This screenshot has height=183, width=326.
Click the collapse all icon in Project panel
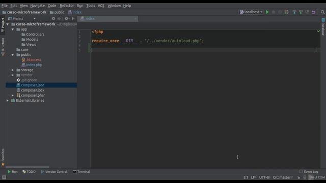click(59, 19)
